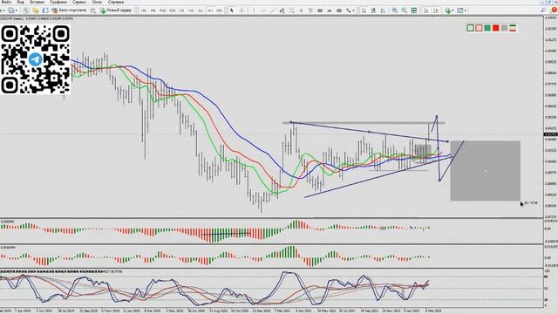Click the gray swatch

[504, 28]
